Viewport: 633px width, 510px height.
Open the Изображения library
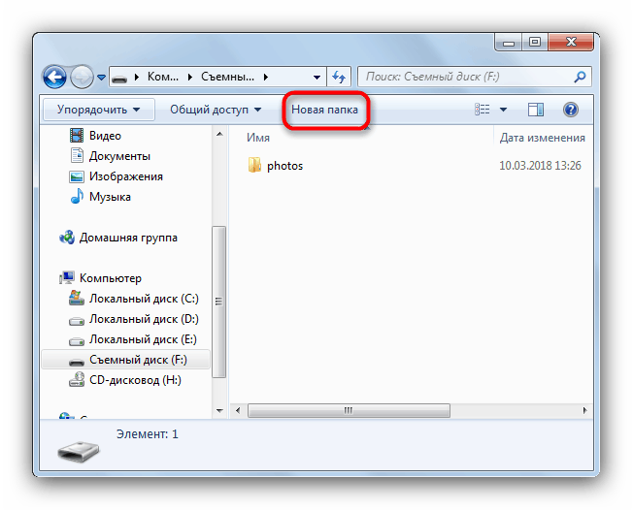pos(126,176)
